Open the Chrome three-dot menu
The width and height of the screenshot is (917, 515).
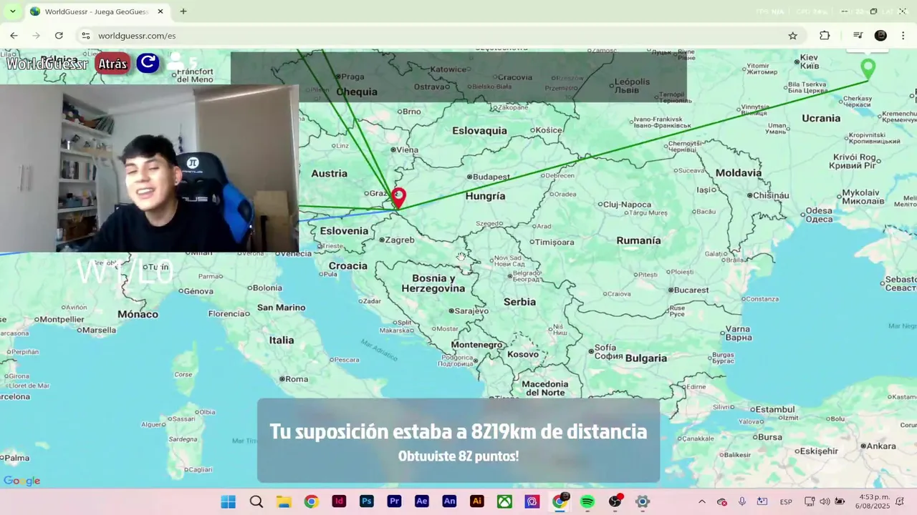click(x=903, y=36)
